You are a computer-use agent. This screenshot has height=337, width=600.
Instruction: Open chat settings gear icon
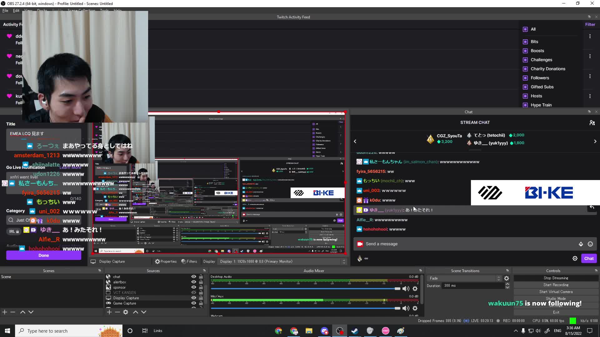click(x=575, y=258)
